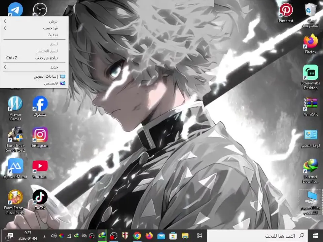Select the Alawar Games shortcut
The height and width of the screenshot is (242, 323).
point(15,109)
